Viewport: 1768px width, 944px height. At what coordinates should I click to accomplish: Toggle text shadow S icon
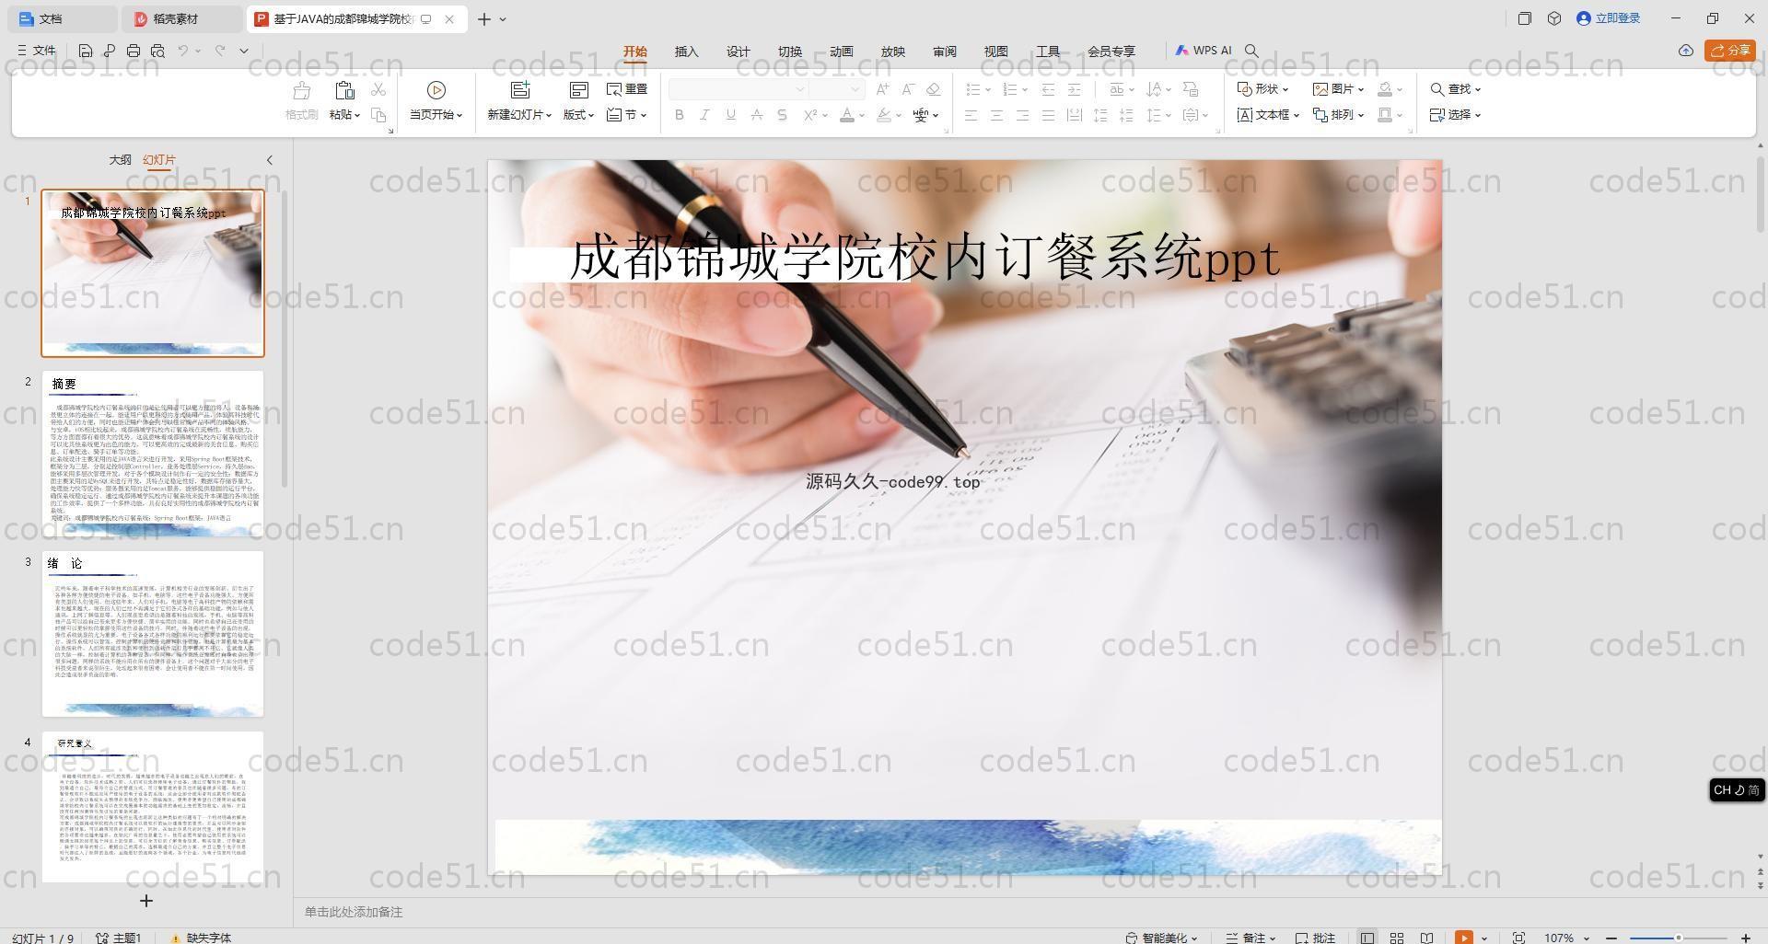coord(782,115)
